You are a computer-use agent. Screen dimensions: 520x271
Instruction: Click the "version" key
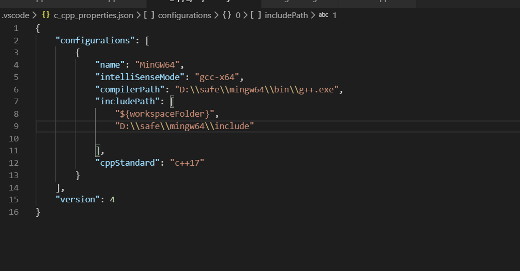click(78, 199)
